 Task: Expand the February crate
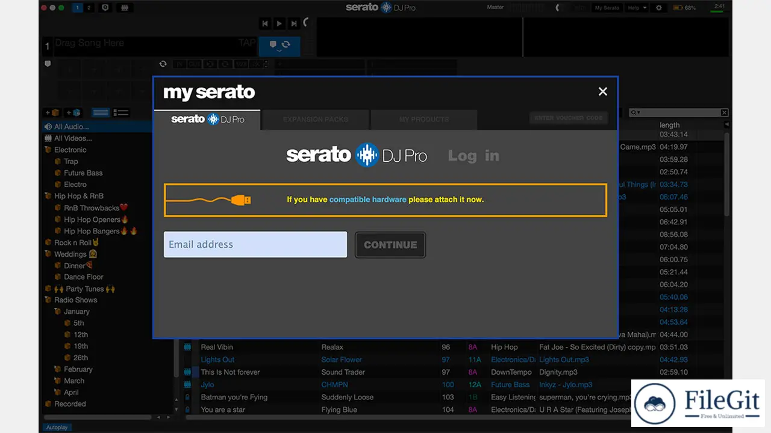[58, 369]
